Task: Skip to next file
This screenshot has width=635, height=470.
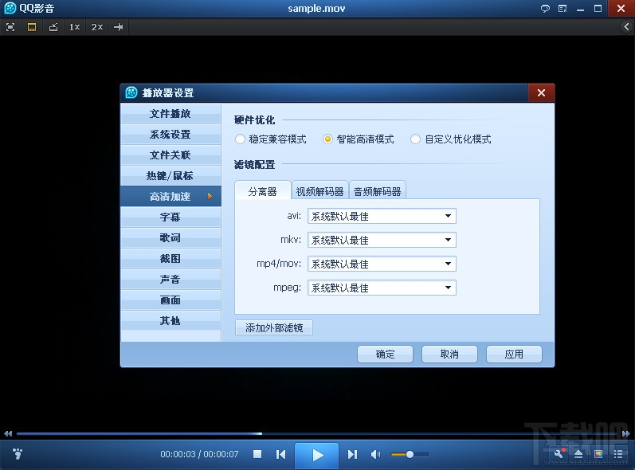Action: coord(352,454)
